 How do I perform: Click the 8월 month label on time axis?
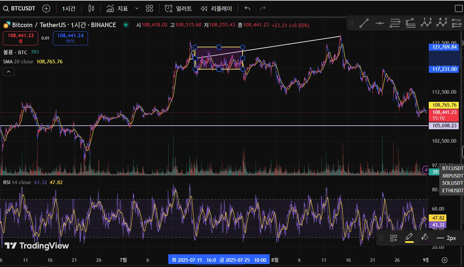[275, 260]
